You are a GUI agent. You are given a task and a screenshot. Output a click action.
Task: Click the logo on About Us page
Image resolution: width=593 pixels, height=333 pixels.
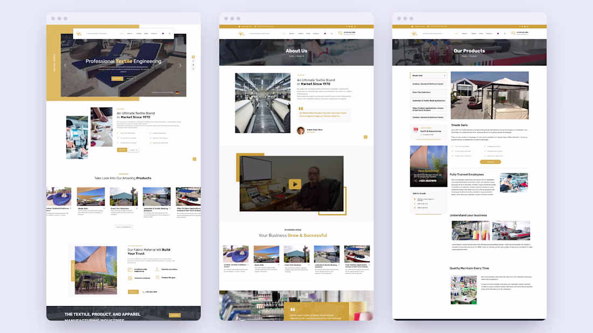pyautogui.click(x=242, y=33)
